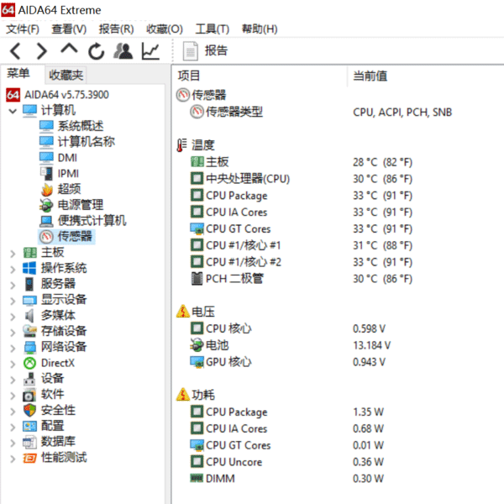Open the 文件(F) menu
Image resolution: width=504 pixels, height=504 pixels.
click(23, 29)
